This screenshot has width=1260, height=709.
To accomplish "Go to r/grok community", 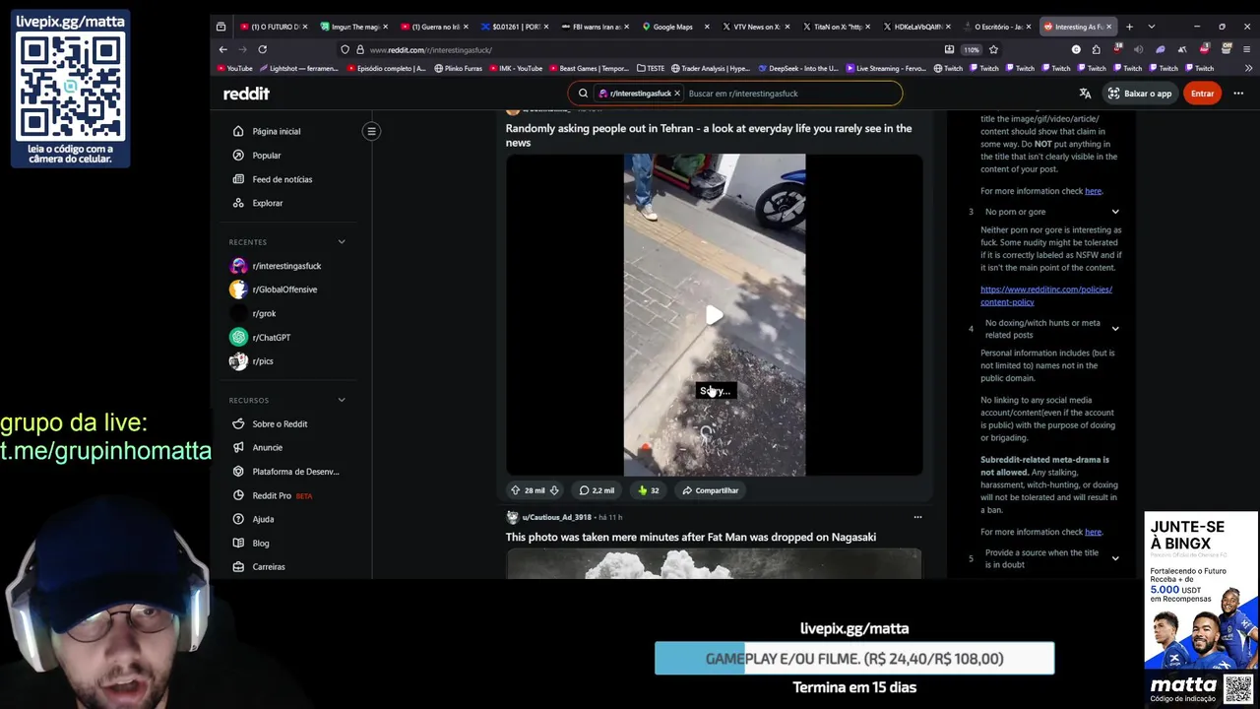I will coord(264,313).
